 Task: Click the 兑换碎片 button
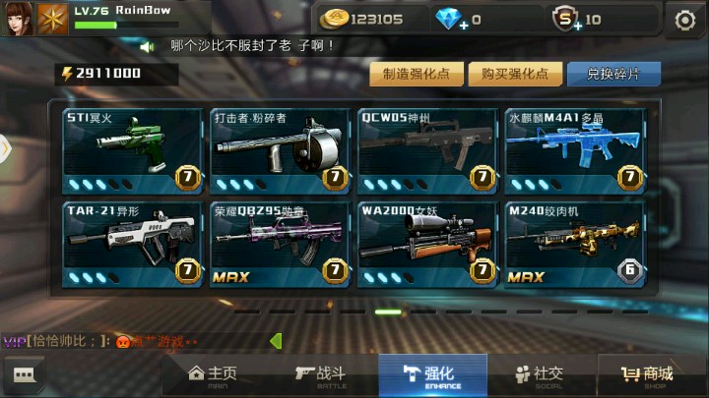point(613,74)
